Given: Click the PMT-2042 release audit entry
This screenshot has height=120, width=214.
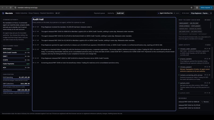Looking at the screenshot, I should [x=104, y=41].
